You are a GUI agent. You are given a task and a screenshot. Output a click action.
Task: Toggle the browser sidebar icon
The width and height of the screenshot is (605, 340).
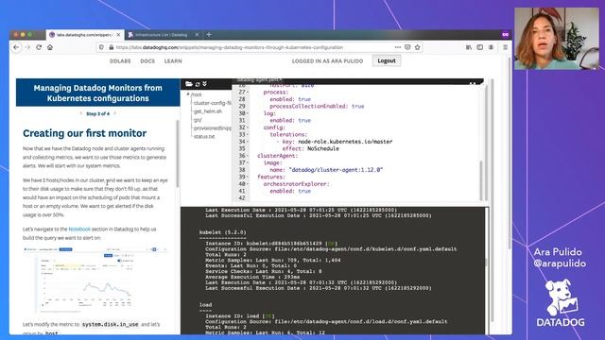480,47
